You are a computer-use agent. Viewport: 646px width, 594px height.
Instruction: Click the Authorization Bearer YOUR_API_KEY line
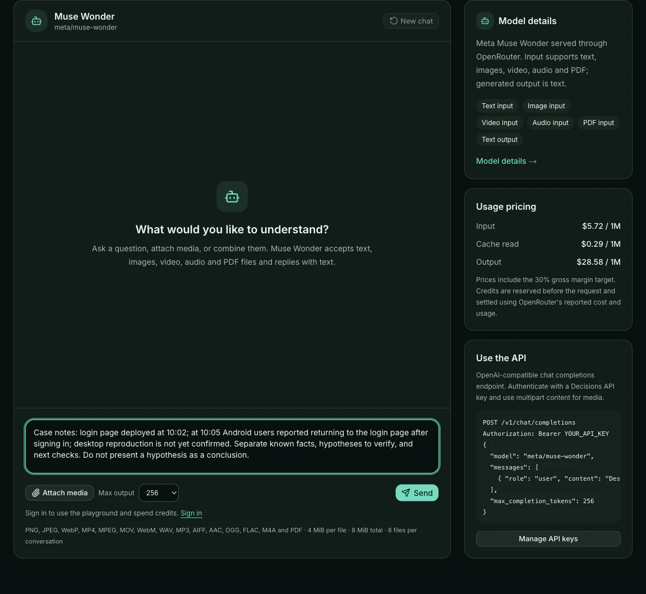tap(546, 434)
